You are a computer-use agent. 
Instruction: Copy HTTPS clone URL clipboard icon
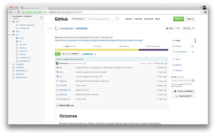[x=193, y=80]
